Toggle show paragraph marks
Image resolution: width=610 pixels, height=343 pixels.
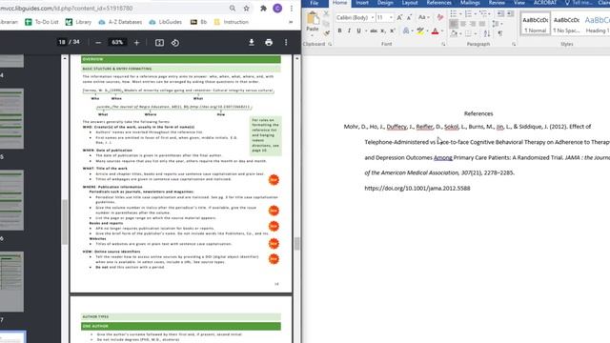click(500, 34)
